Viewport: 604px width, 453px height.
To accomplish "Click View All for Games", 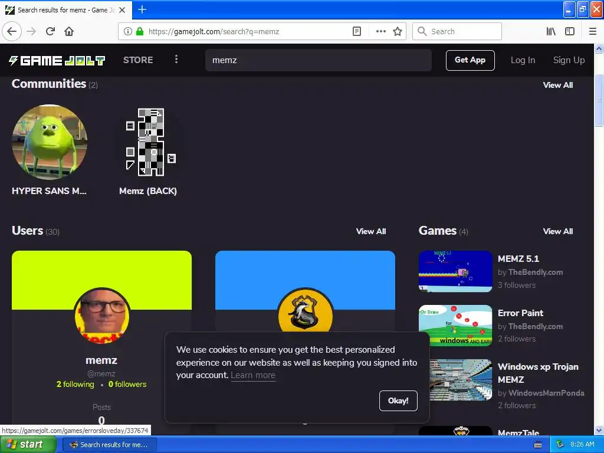I will (558, 231).
